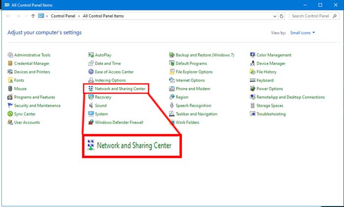Expand chevron after Control Panel breadcrumb
Screen dimensions: 344x207
click(x=79, y=16)
